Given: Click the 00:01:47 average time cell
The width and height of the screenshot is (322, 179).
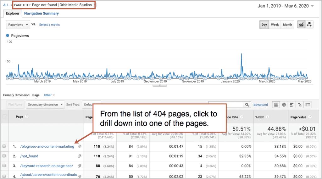Looking at the screenshot, I should tap(176, 146).
